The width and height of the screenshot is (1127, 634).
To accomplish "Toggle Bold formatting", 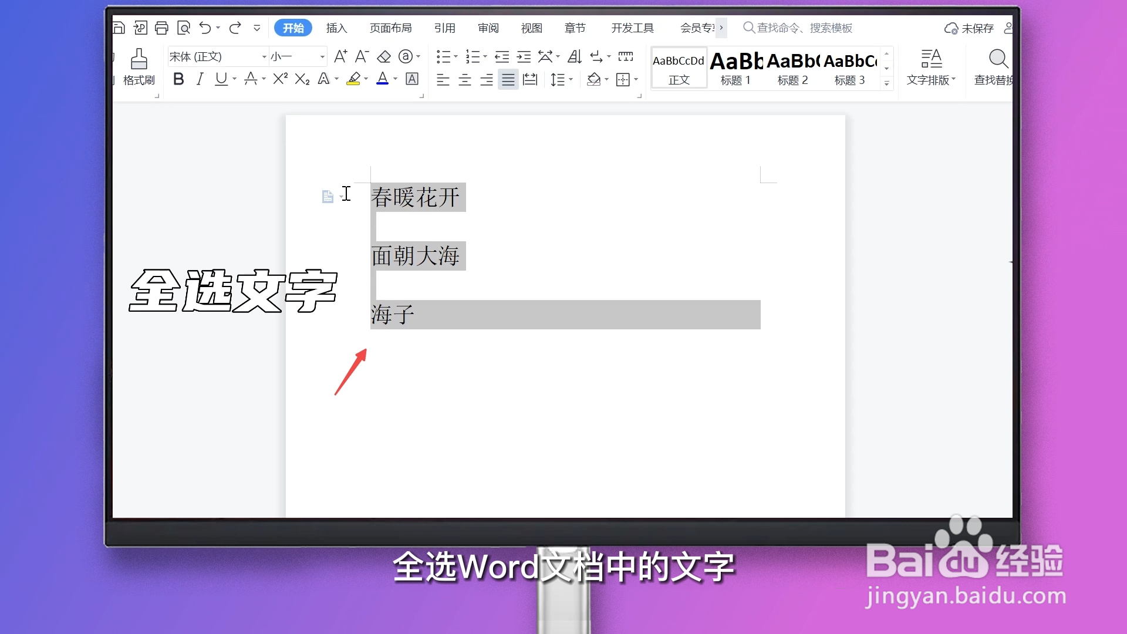I will point(178,79).
